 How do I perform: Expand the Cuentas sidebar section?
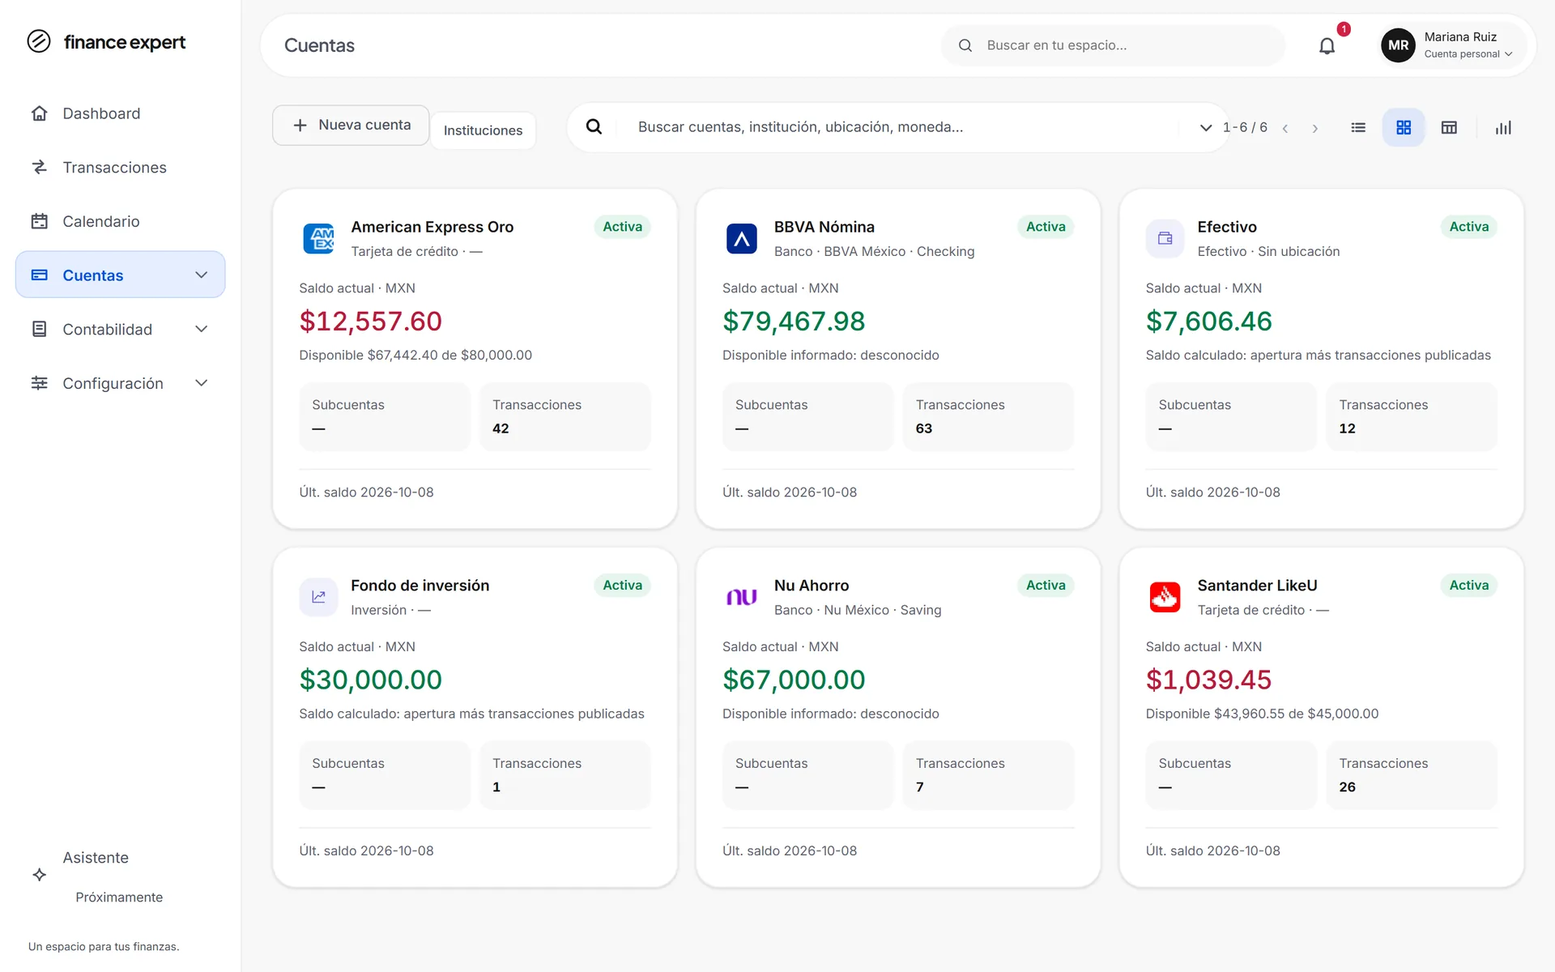[202, 275]
